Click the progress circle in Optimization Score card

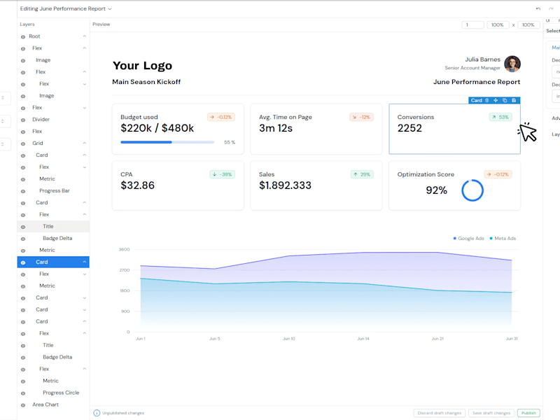point(472,190)
